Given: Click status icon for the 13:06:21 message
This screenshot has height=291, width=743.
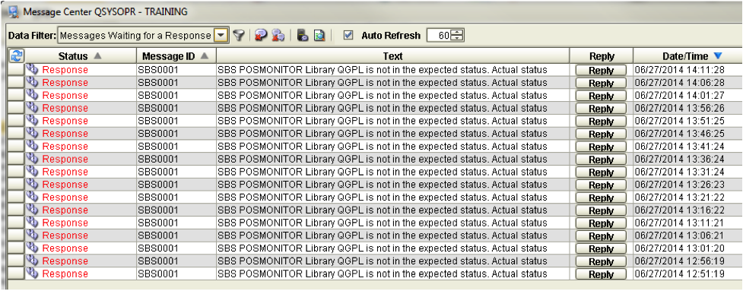Looking at the screenshot, I should pyautogui.click(x=32, y=236).
